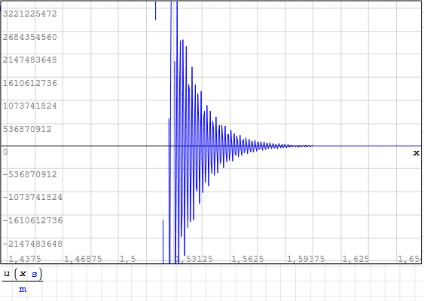424x301 pixels.
Task: Place cursor on function name u
Action: coord(7,274)
